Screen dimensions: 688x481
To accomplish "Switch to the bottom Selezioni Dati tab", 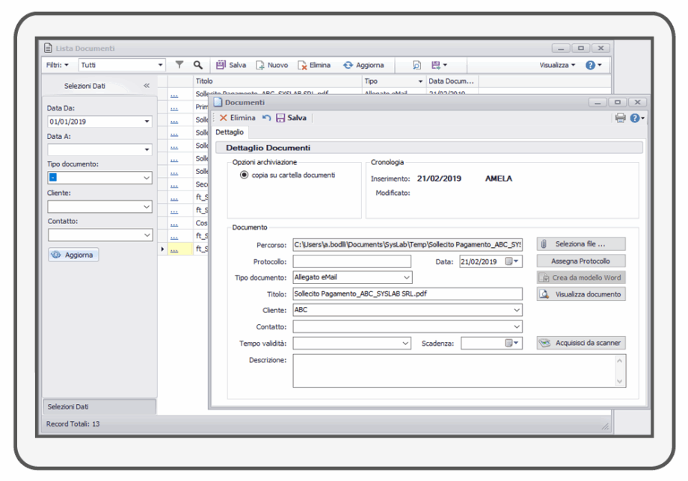I will [x=99, y=406].
